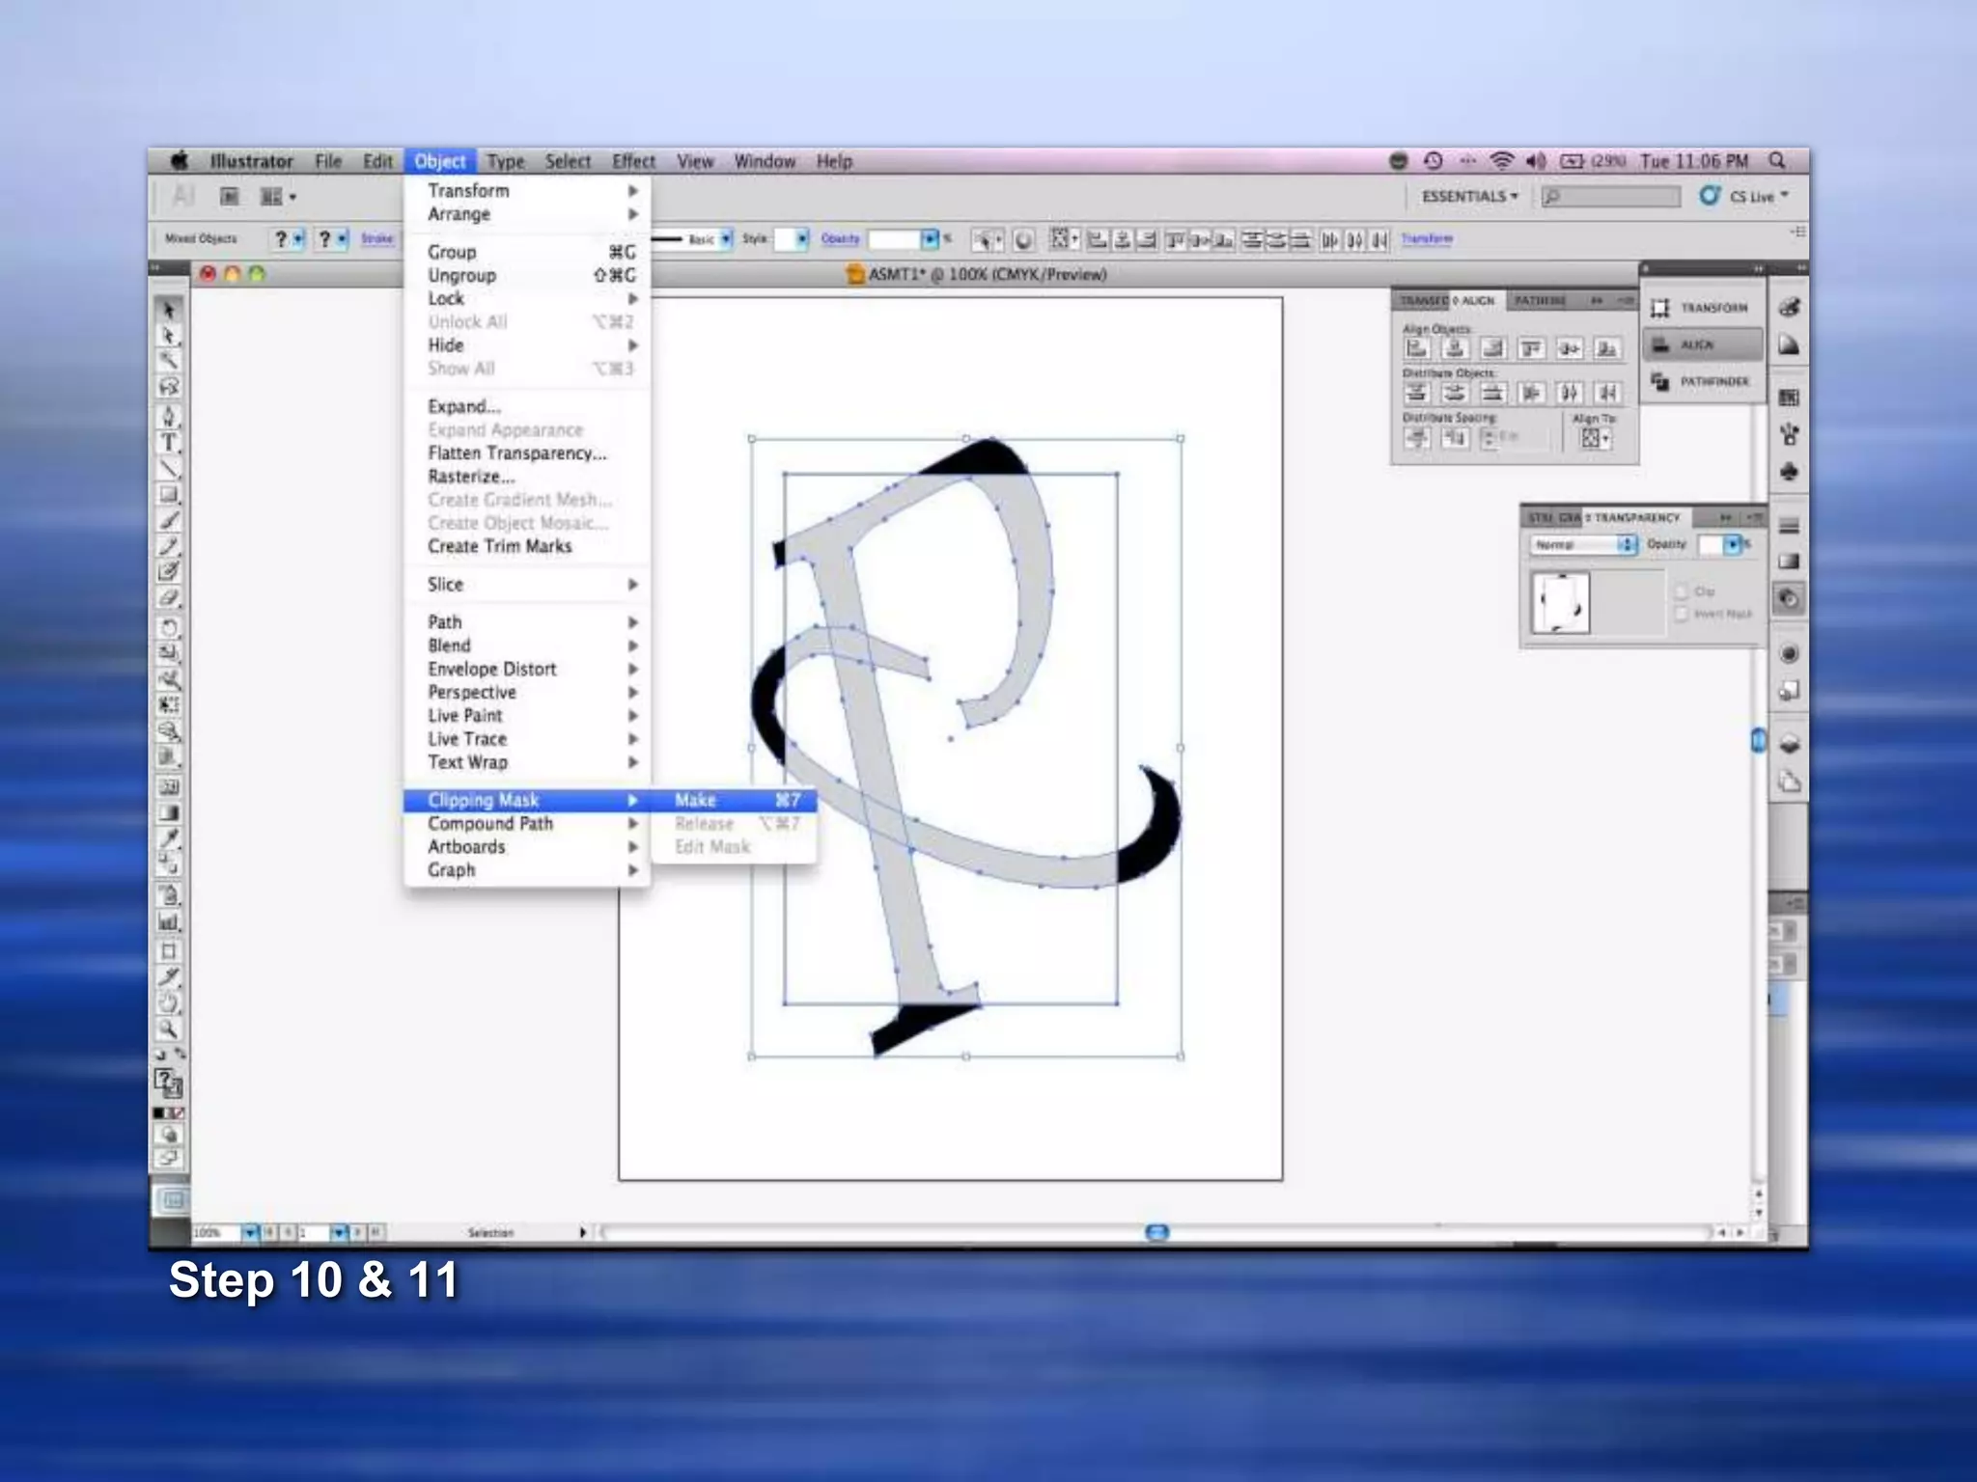Viewport: 1977px width, 1482px height.
Task: Click the horizontal align left icon
Action: [1416, 348]
